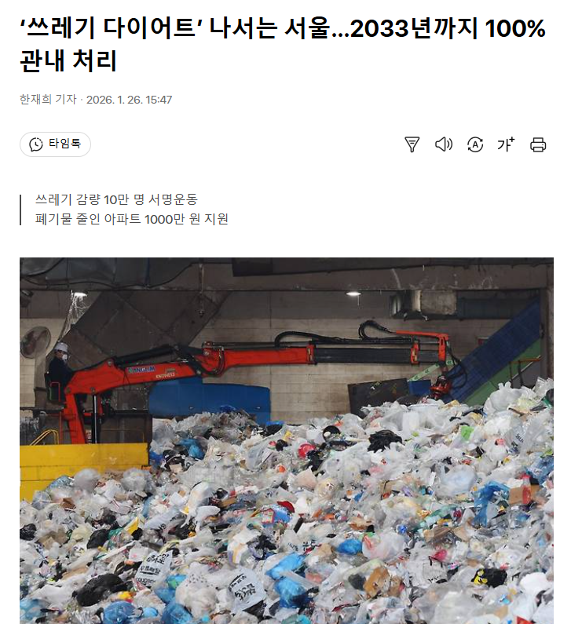Print the article with the printer icon
This screenshot has height=624, width=571.
click(538, 144)
